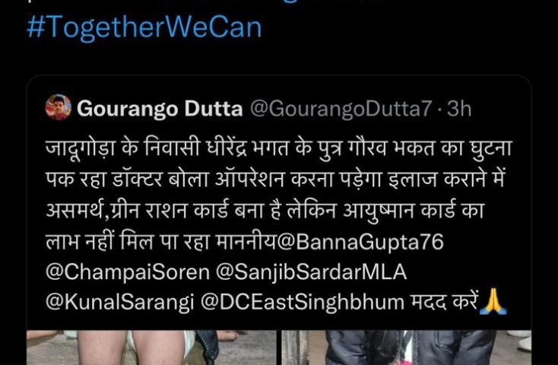Click the मदद करें text

[x=443, y=303]
